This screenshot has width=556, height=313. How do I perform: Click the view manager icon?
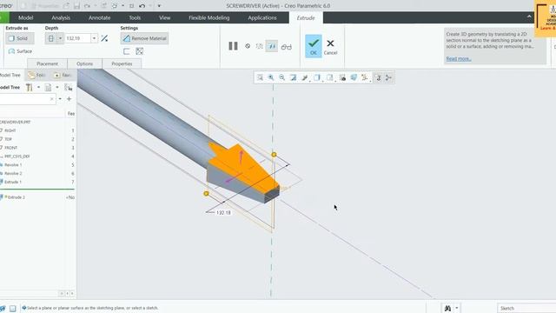click(342, 77)
